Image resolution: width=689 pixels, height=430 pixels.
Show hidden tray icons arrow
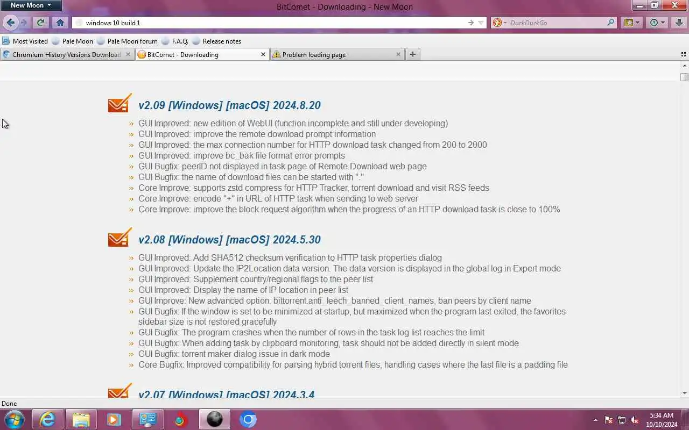(x=595, y=420)
